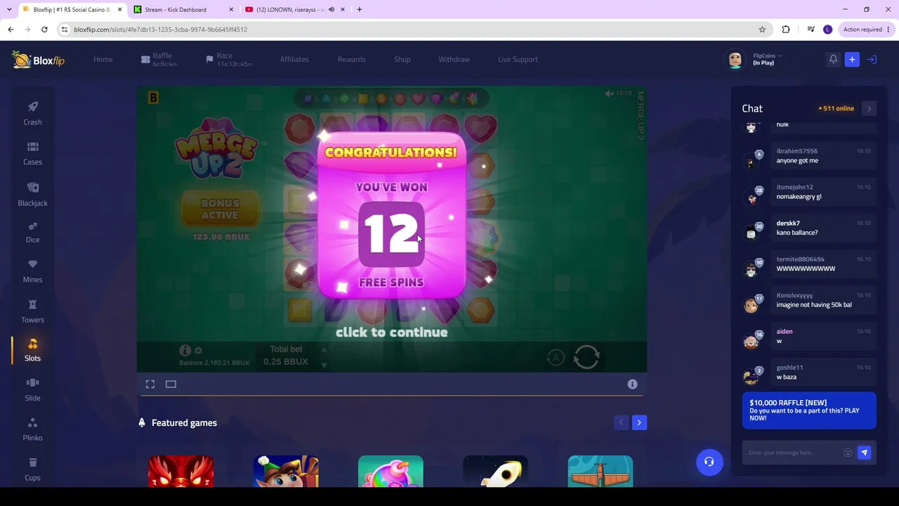Show previous featured games
Viewport: 899px width, 506px height.
(621, 422)
